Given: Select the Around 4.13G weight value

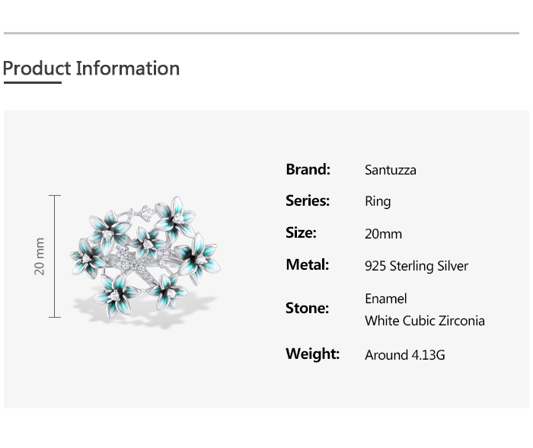Looking at the screenshot, I should point(404,355).
